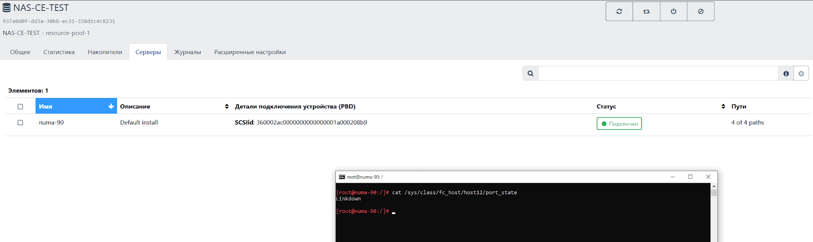Open the filter info icon
The height and width of the screenshot is (242, 813).
pos(786,73)
